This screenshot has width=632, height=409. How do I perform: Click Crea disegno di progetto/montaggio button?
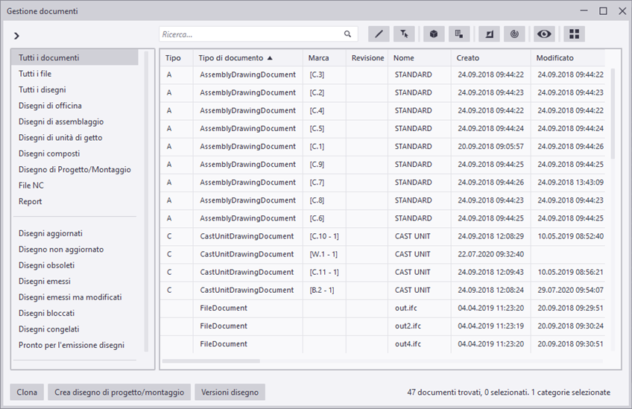(x=119, y=392)
